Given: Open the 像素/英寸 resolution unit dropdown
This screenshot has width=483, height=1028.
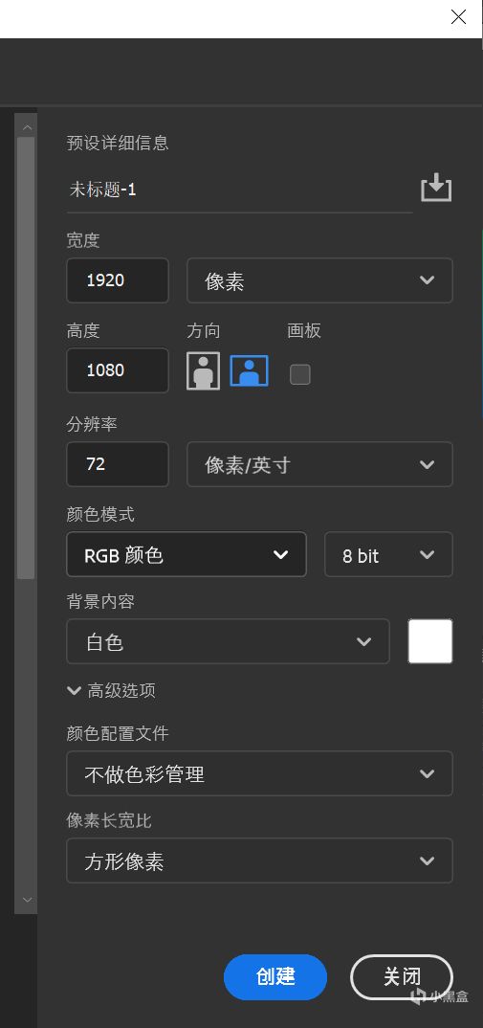Looking at the screenshot, I should pyautogui.click(x=319, y=464).
